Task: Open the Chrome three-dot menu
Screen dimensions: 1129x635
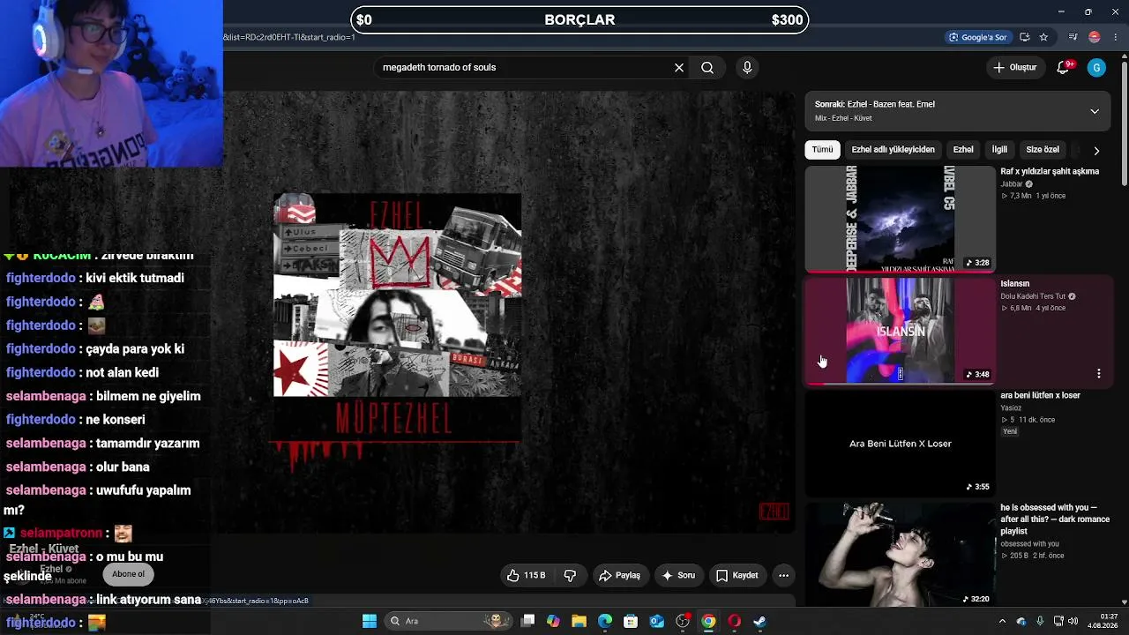Action: [1116, 37]
